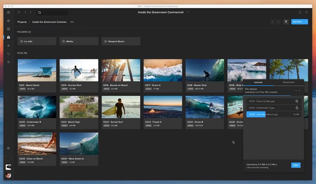Viewport: 316px width, 184px height.
Task: Click the help question mark icon
Action: click(9, 148)
